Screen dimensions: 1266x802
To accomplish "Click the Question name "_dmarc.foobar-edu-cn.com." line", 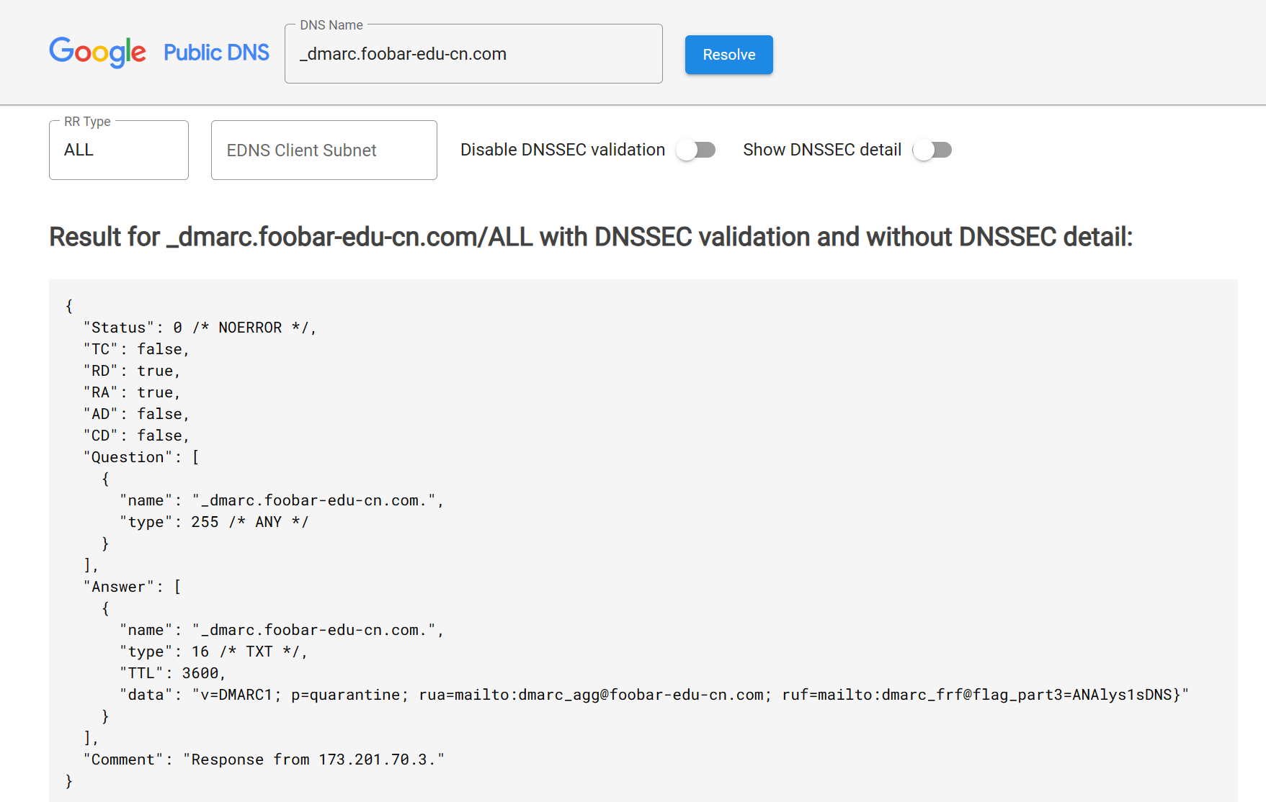I will [x=282, y=500].
